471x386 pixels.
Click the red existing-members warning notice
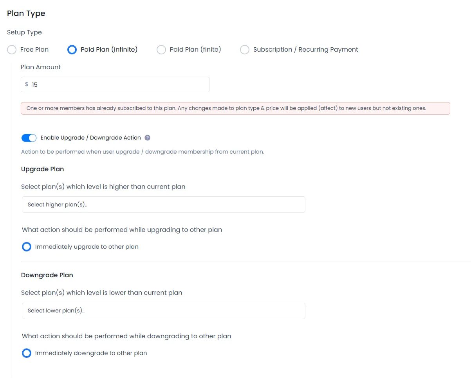235,108
